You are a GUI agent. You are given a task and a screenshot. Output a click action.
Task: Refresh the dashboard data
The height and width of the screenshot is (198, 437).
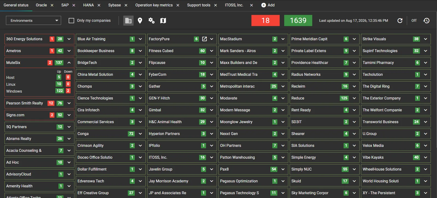[400, 20]
